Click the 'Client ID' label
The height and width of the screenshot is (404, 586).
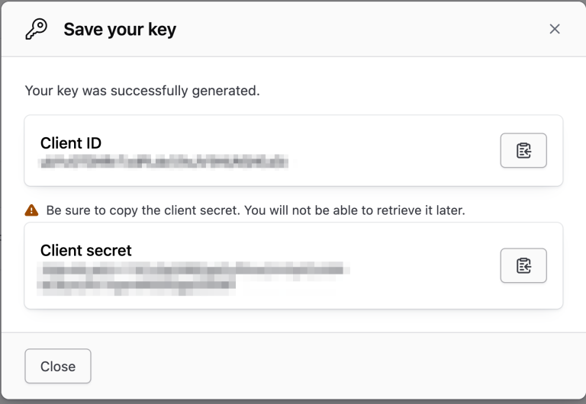(71, 143)
